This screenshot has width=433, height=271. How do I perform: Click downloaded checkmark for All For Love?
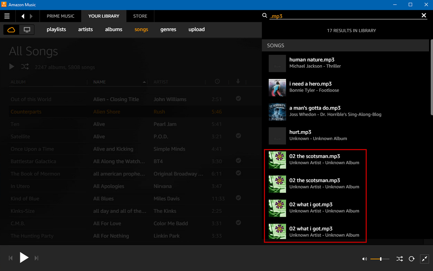pyautogui.click(x=238, y=223)
